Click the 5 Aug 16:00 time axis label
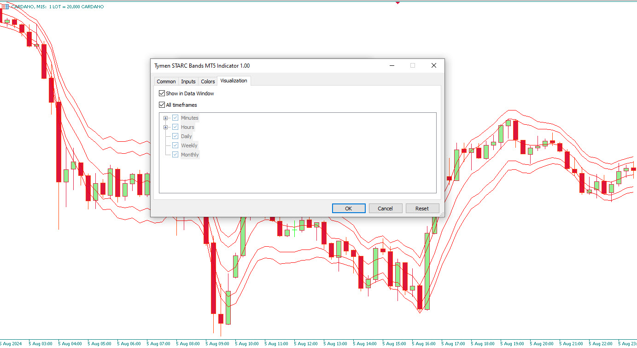Image resolution: width=637 pixels, height=348 pixels. 424,343
